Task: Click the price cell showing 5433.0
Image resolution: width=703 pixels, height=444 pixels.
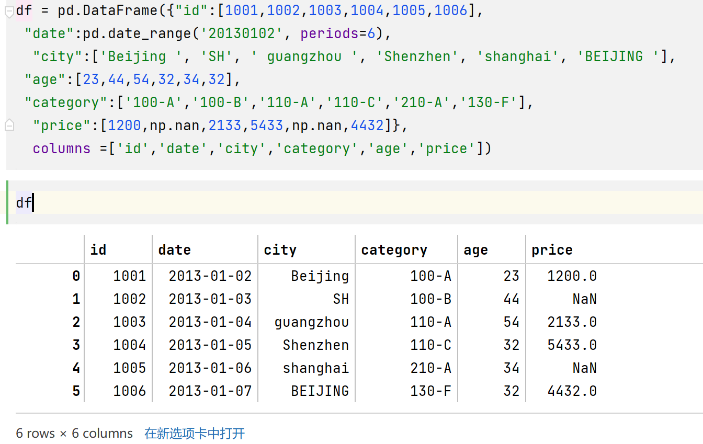Action: tap(572, 345)
